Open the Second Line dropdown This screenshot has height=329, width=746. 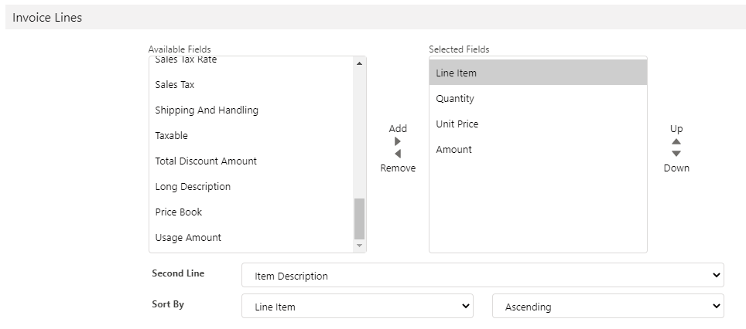pyautogui.click(x=482, y=276)
